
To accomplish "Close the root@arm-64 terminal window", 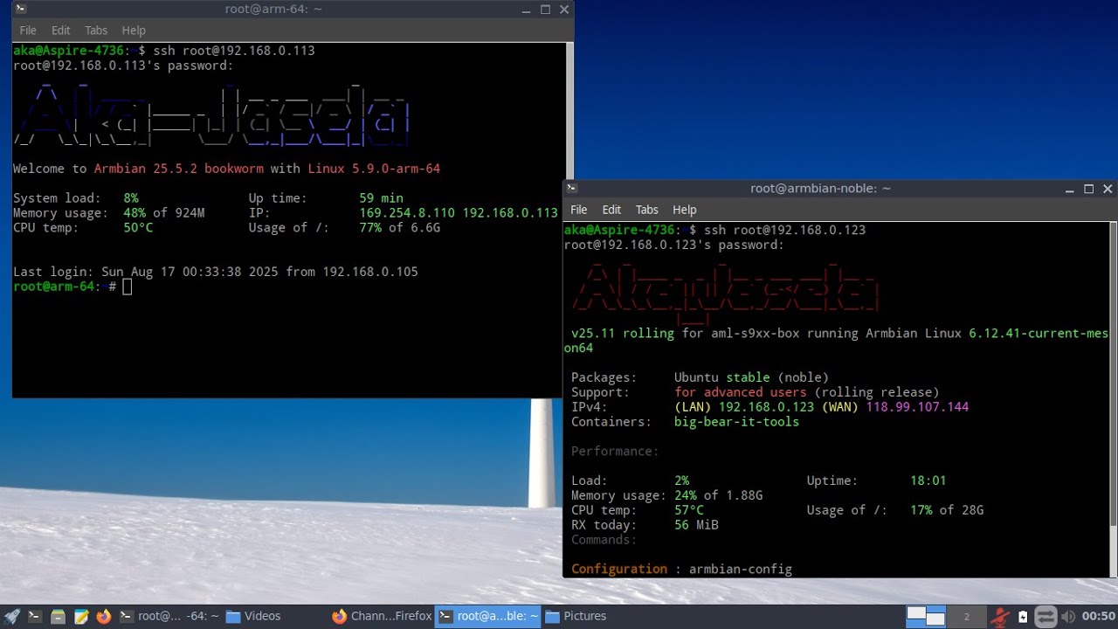I will pos(564,10).
